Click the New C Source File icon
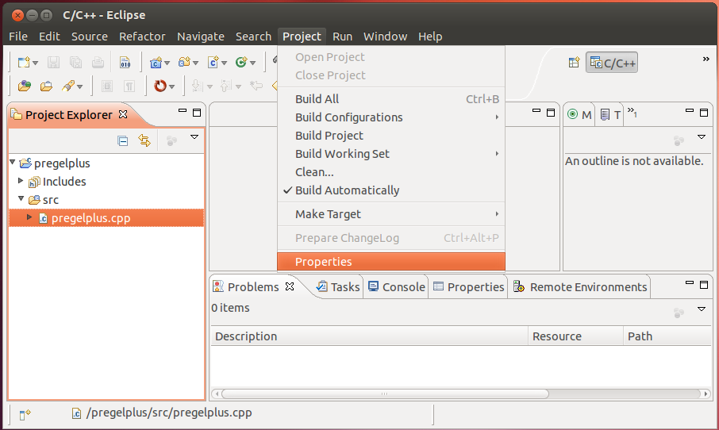 pos(213,62)
